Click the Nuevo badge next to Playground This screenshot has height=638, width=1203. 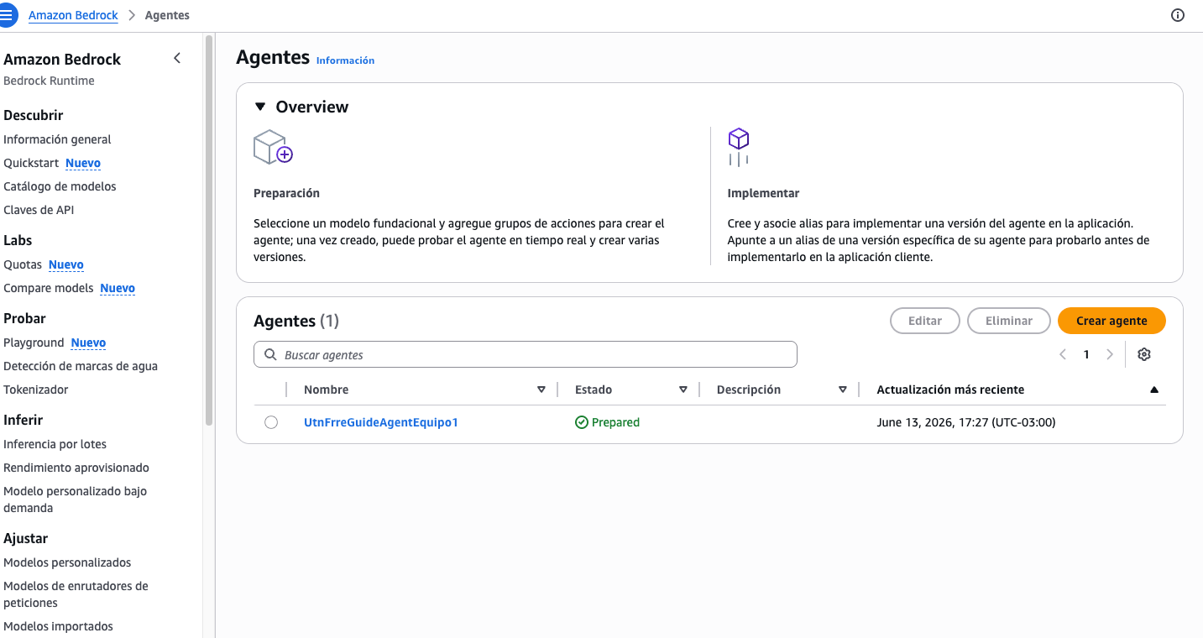pyautogui.click(x=88, y=343)
